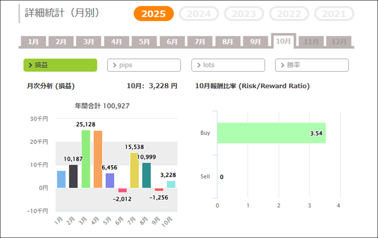Show statistics for year 2023

tap(244, 14)
